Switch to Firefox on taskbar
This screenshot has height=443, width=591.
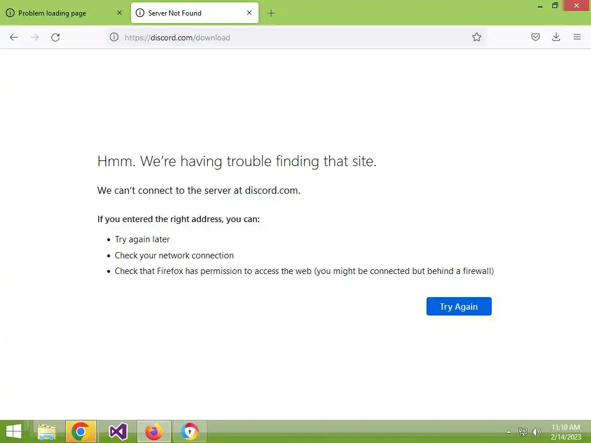[x=154, y=431]
